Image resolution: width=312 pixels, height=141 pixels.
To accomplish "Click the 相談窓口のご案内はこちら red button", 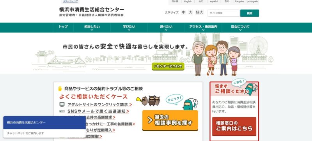I will (234, 126).
